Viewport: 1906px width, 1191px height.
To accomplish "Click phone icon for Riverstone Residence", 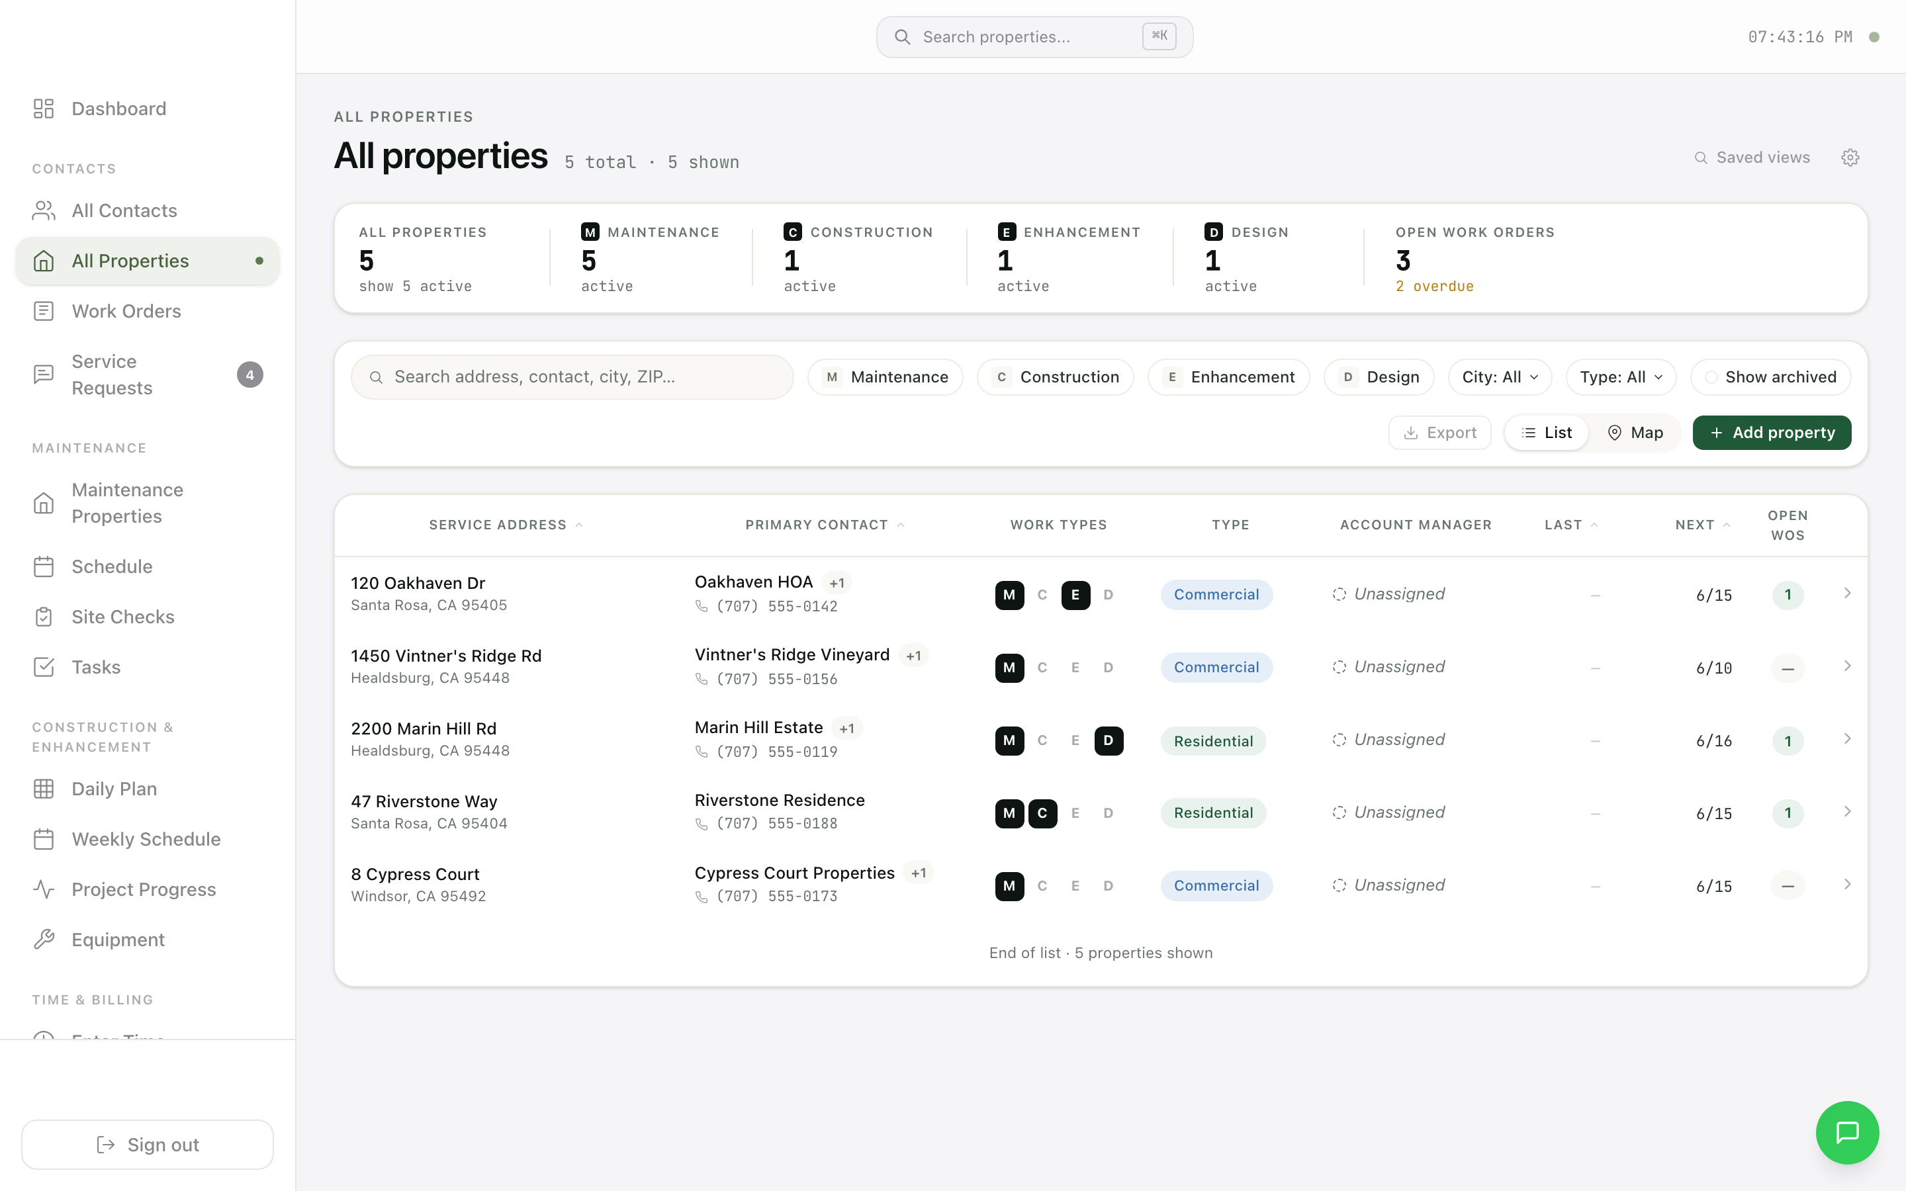I will click(701, 824).
